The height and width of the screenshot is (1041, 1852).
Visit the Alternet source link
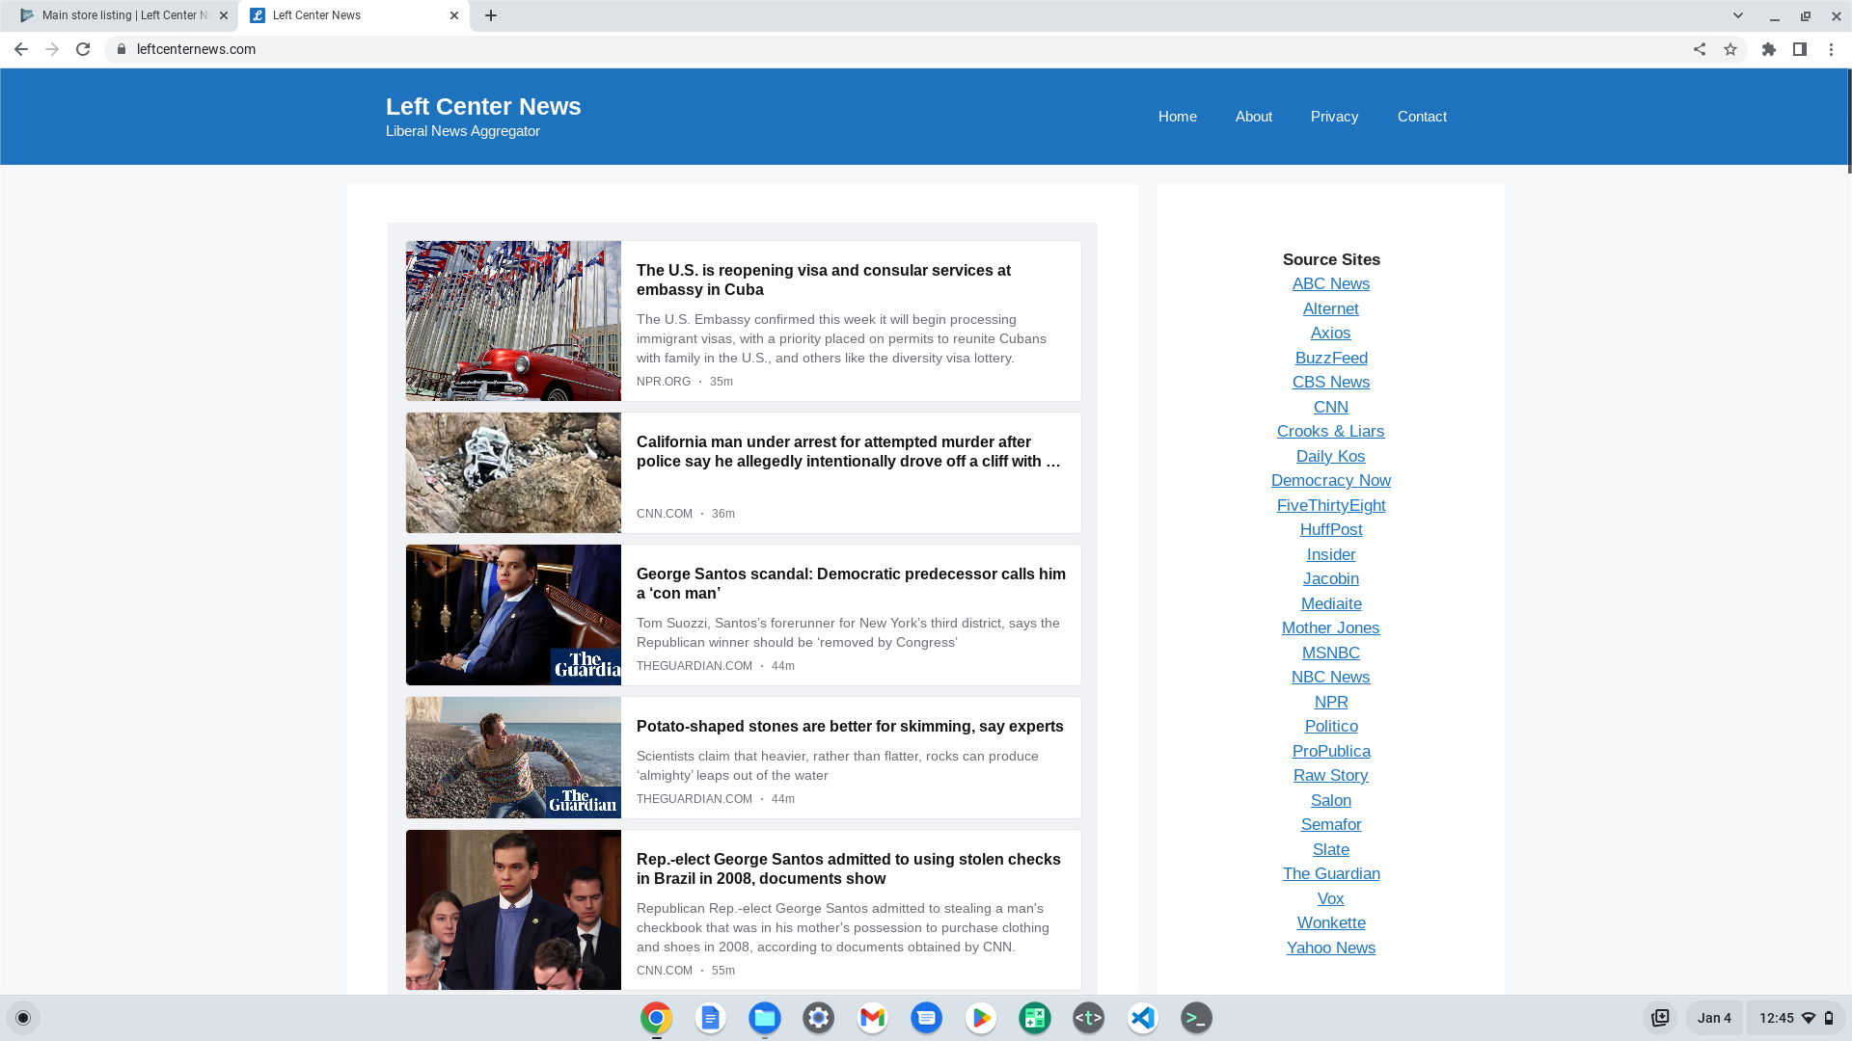pos(1330,308)
